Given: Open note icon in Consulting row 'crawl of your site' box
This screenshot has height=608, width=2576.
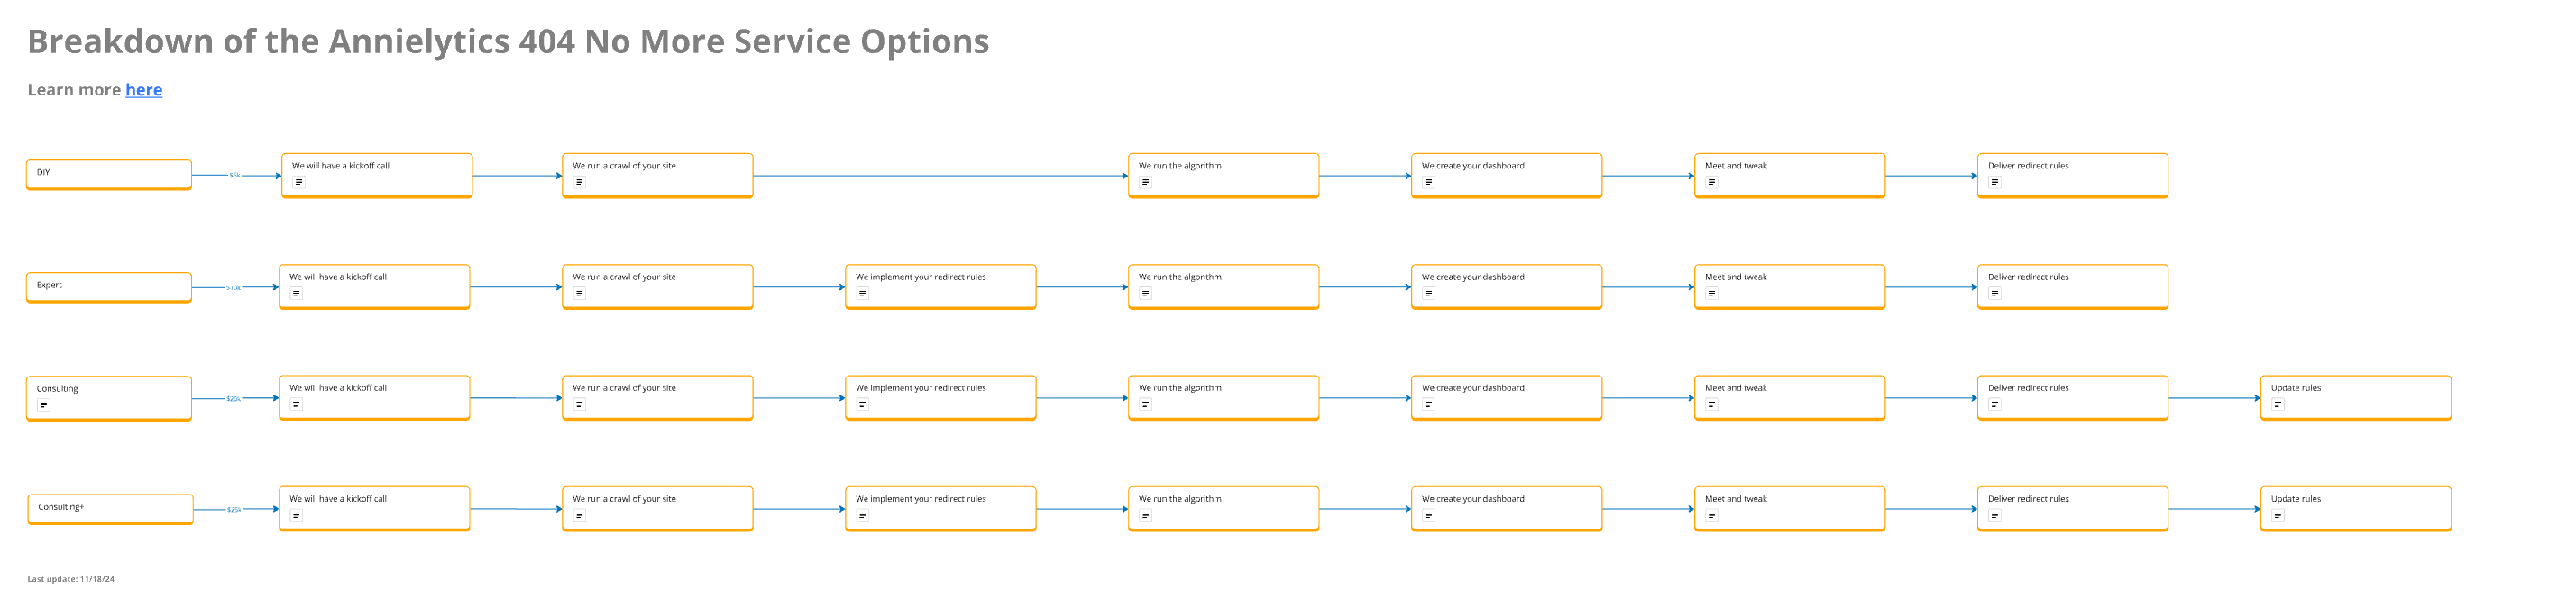Looking at the screenshot, I should tap(579, 405).
